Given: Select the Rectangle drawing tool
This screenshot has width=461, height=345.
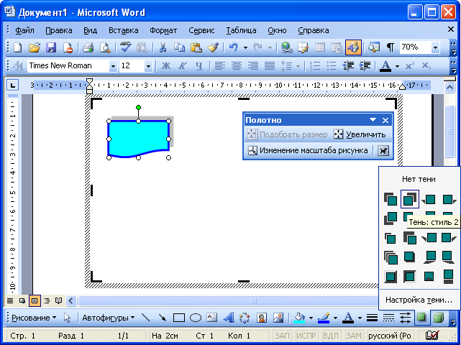Looking at the screenshot, I should [x=179, y=318].
